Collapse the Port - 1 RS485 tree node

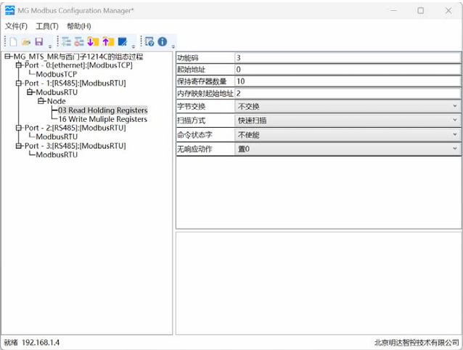(19, 83)
